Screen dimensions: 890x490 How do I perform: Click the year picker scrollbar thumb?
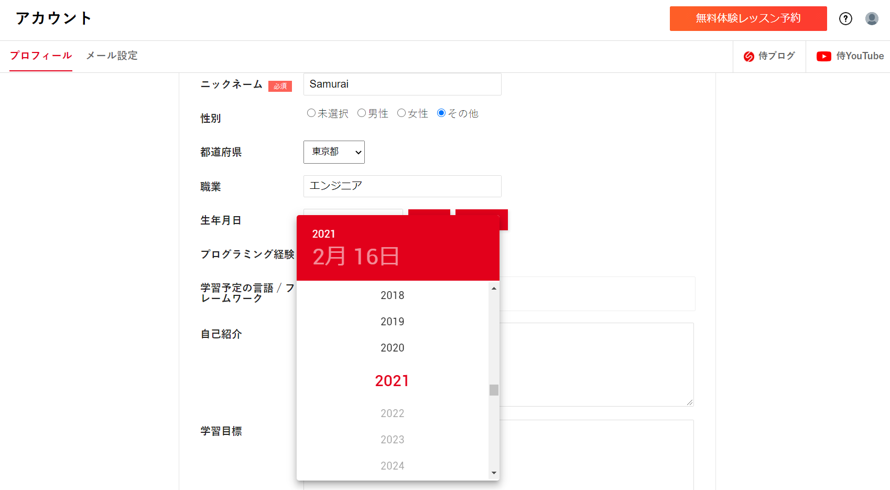coord(494,390)
